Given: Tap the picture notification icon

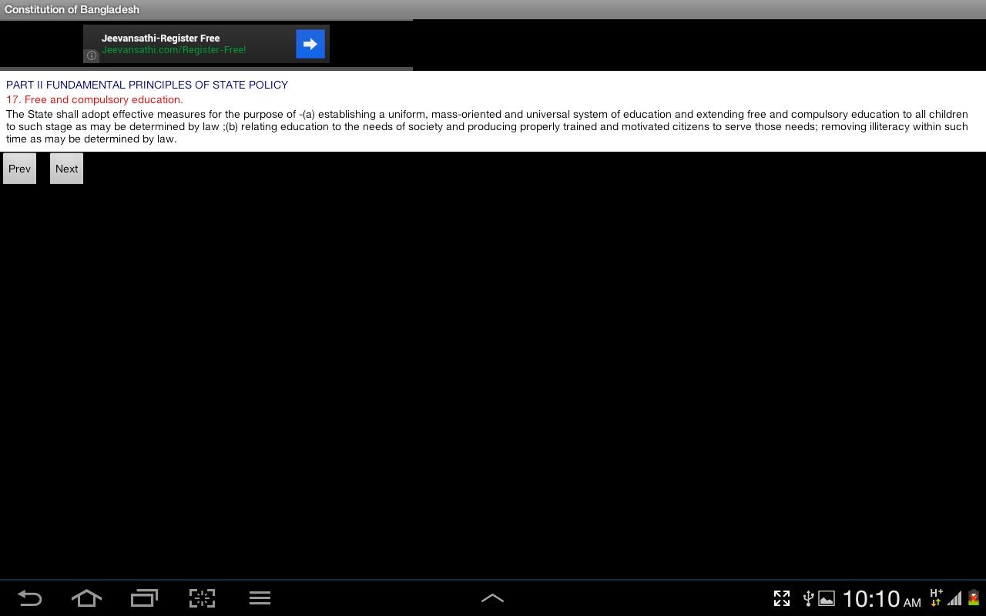Looking at the screenshot, I should 826,598.
